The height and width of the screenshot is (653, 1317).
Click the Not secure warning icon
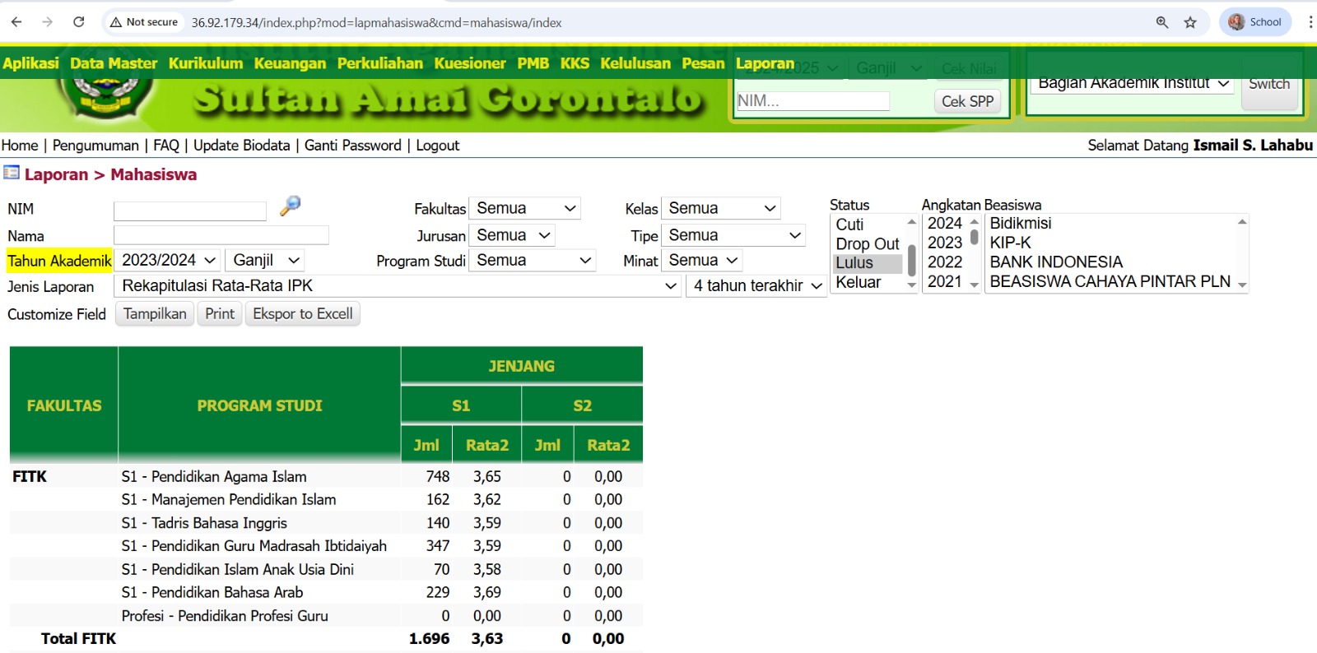(117, 22)
